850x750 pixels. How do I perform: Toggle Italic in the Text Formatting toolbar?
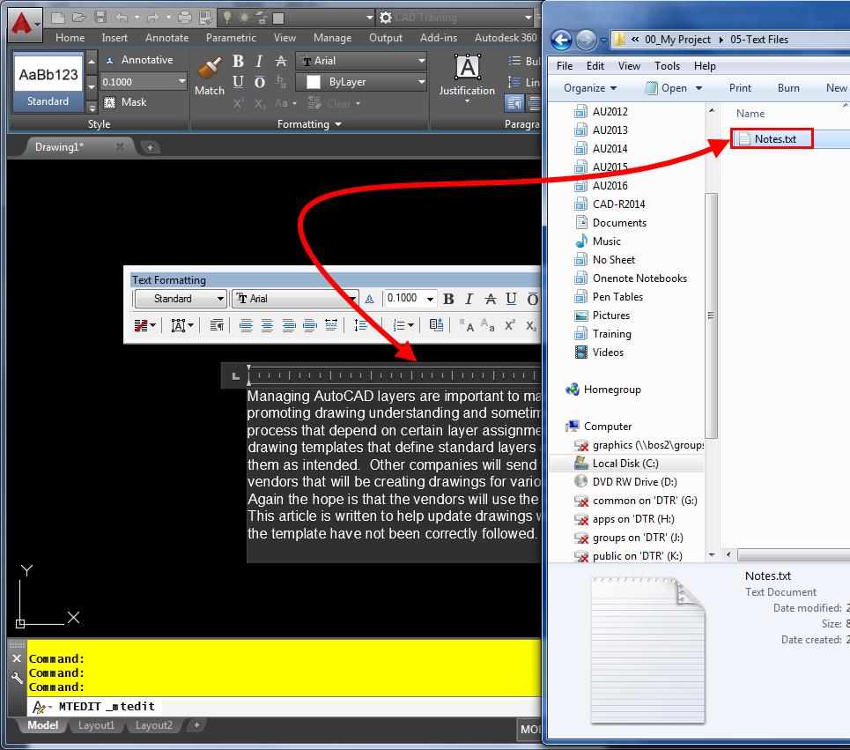tap(469, 299)
